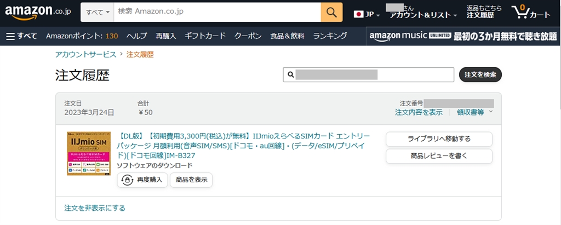Open the ランキング menu item

(x=330, y=36)
